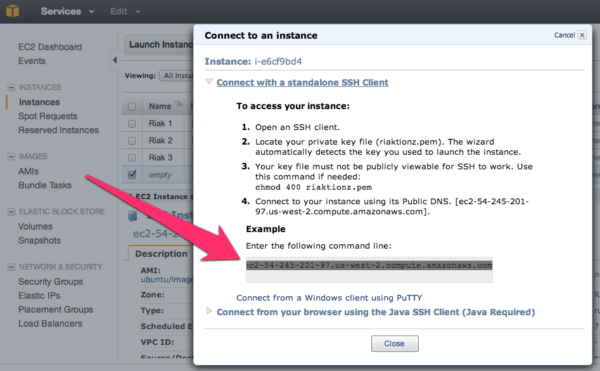Close the dialog with the X icon
Viewport: 600px width, 371px height.
coord(582,35)
